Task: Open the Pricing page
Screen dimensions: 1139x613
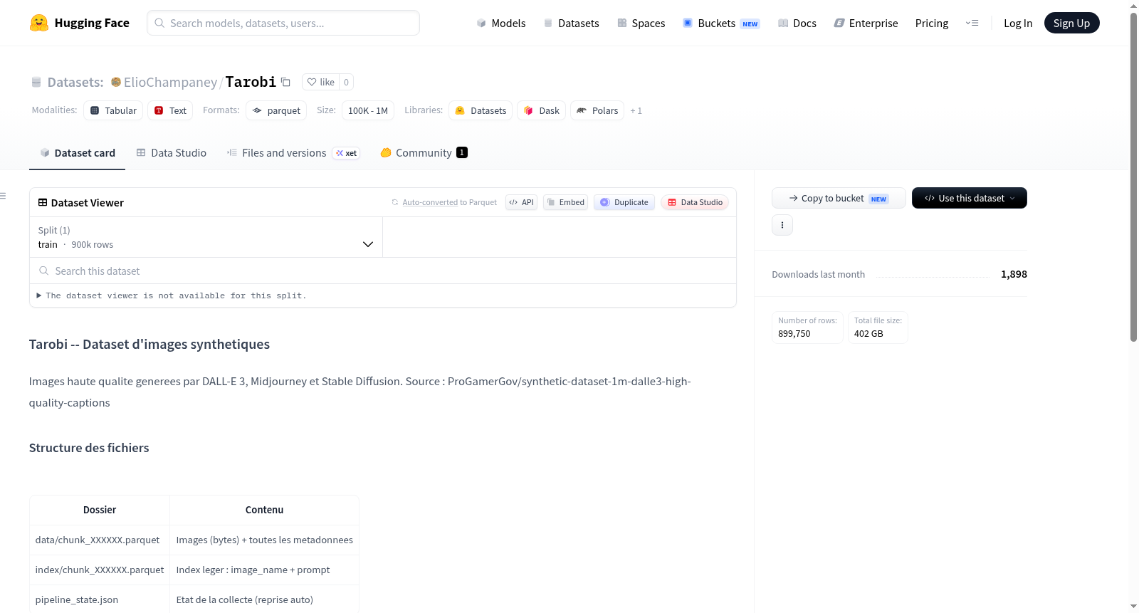Action: click(932, 23)
